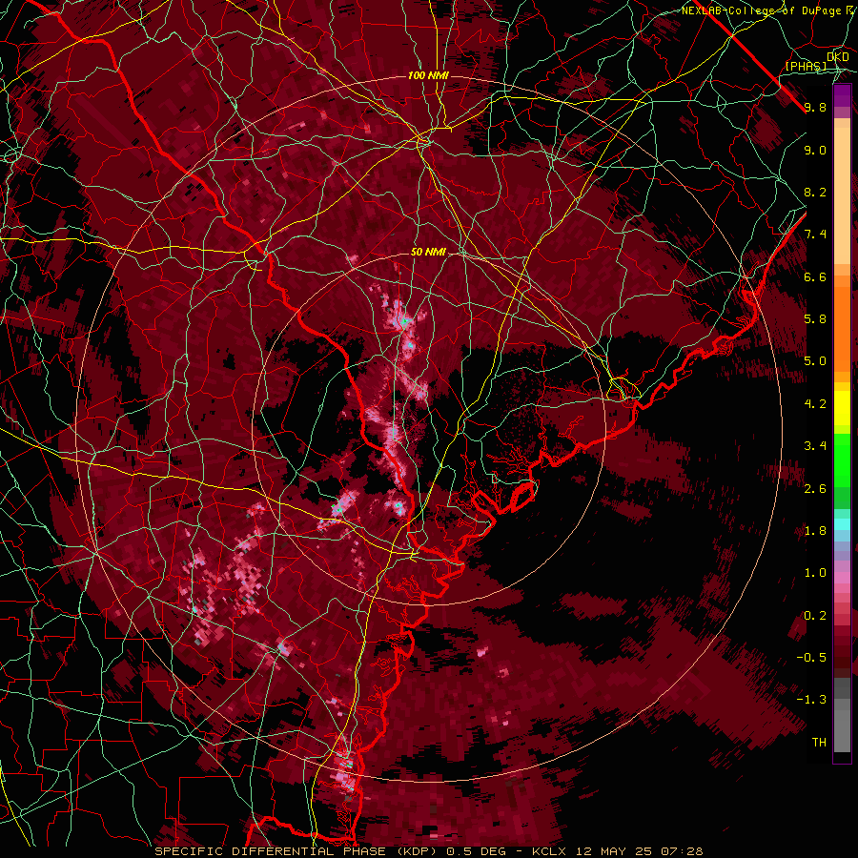Click the -0.5 color scale value
This screenshot has height=858, width=858.
(811, 658)
